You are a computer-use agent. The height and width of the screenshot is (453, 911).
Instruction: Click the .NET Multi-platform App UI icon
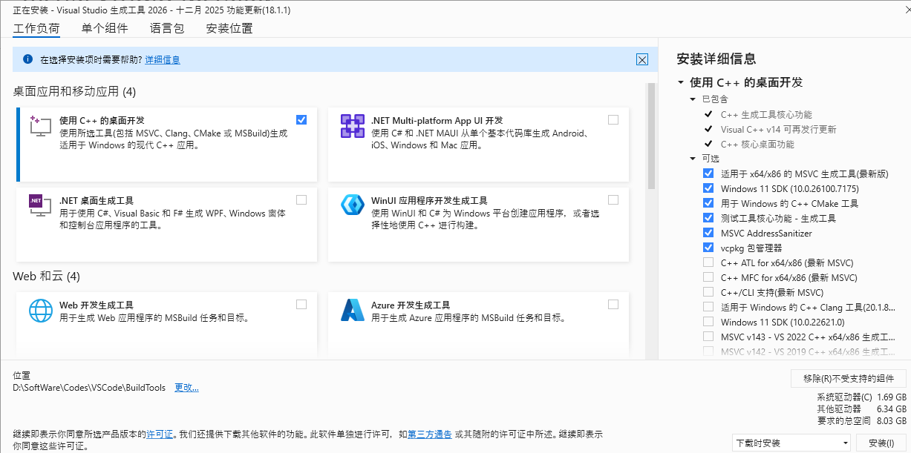click(352, 126)
